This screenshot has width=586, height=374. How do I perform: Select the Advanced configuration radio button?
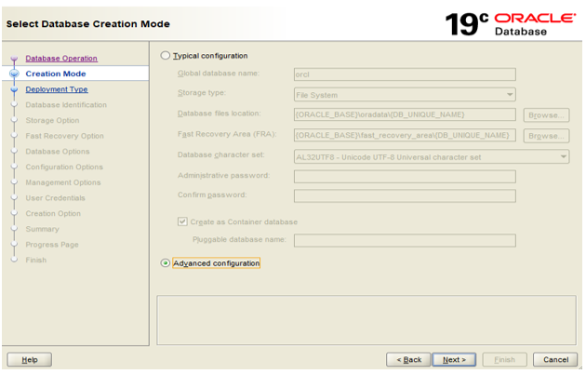point(166,263)
